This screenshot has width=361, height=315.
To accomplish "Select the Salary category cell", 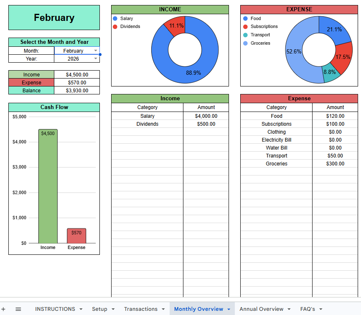I will 147,116.
